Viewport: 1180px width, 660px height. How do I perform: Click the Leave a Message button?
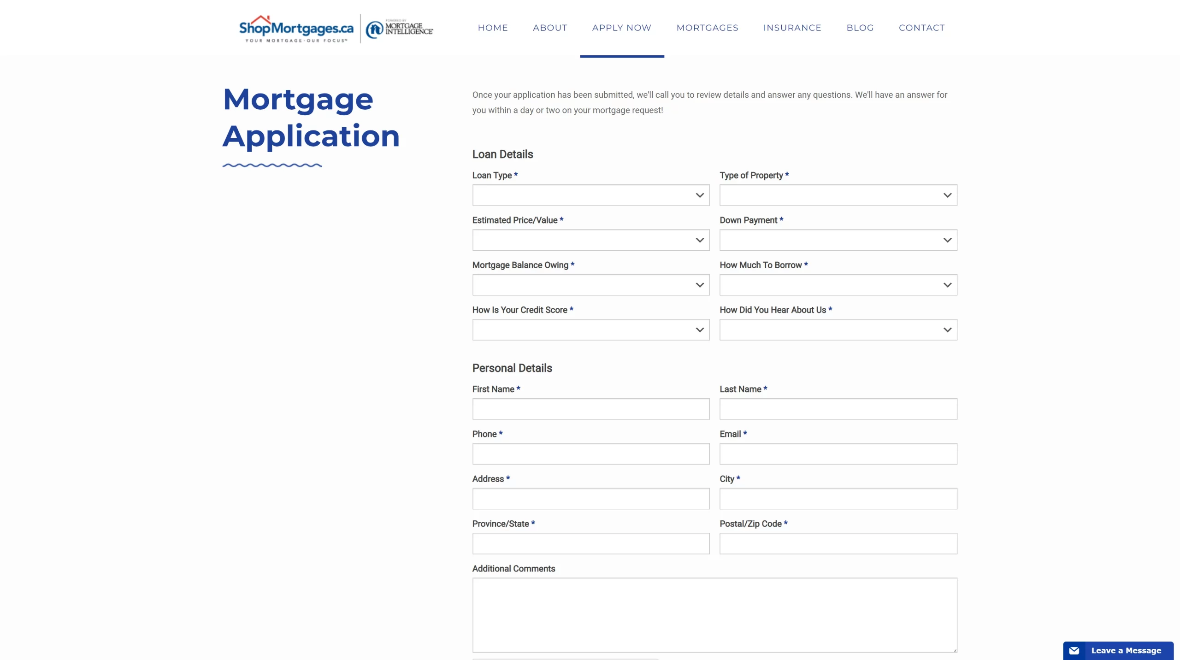tap(1126, 650)
